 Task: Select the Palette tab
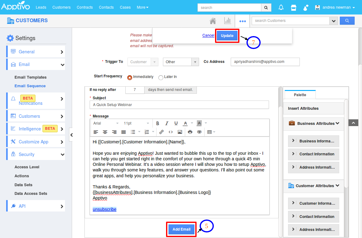coord(300,95)
